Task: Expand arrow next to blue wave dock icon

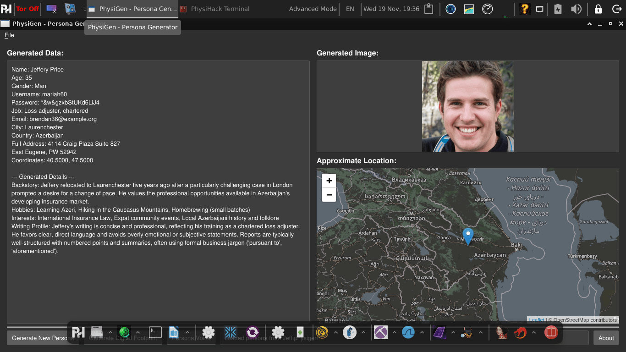Action: point(422,332)
